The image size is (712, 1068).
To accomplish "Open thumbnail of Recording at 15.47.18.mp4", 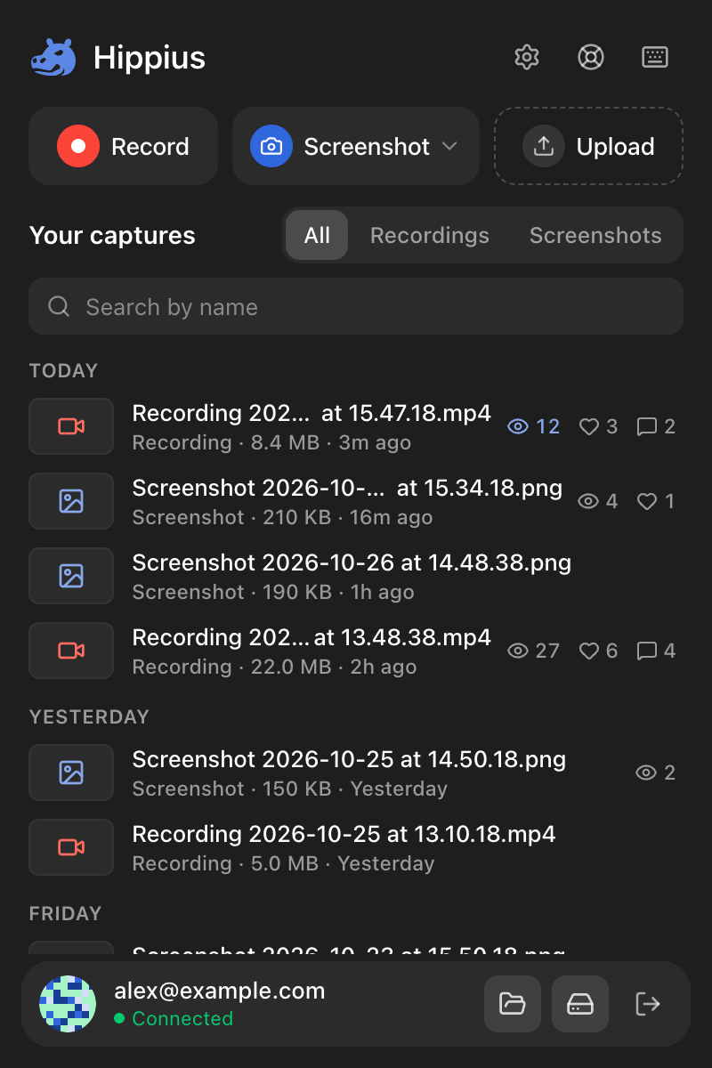I will (71, 426).
